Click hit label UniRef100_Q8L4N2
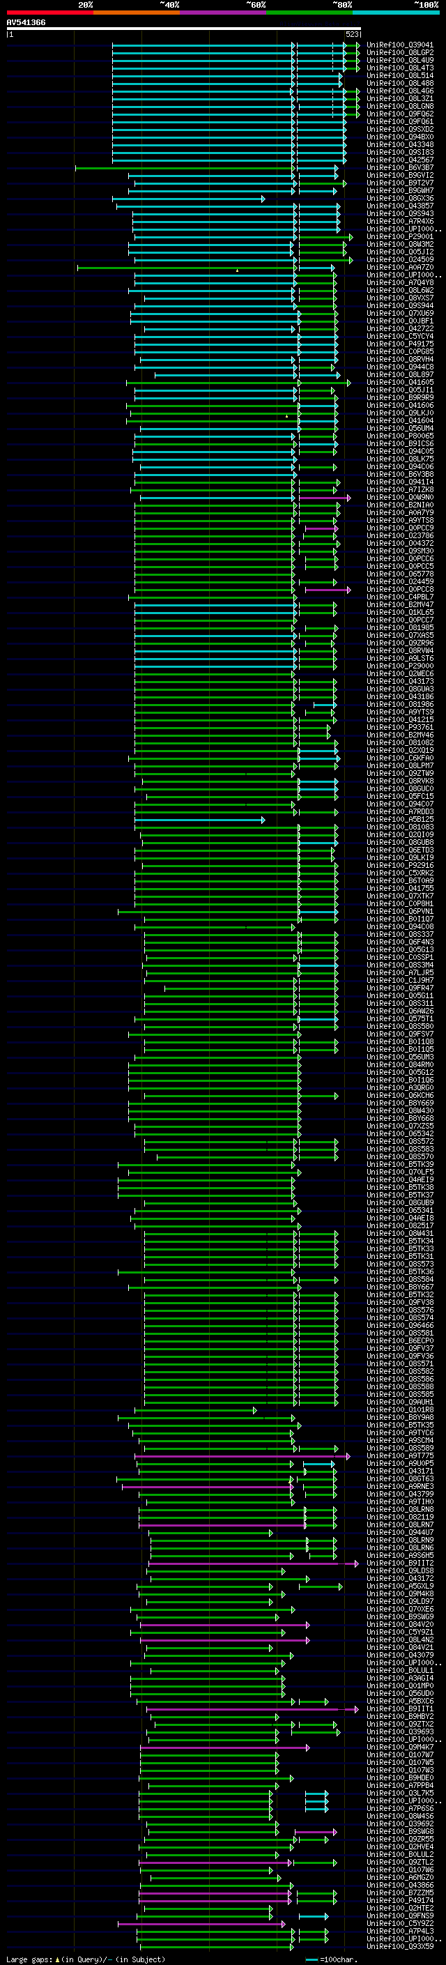 (x=400, y=1640)
